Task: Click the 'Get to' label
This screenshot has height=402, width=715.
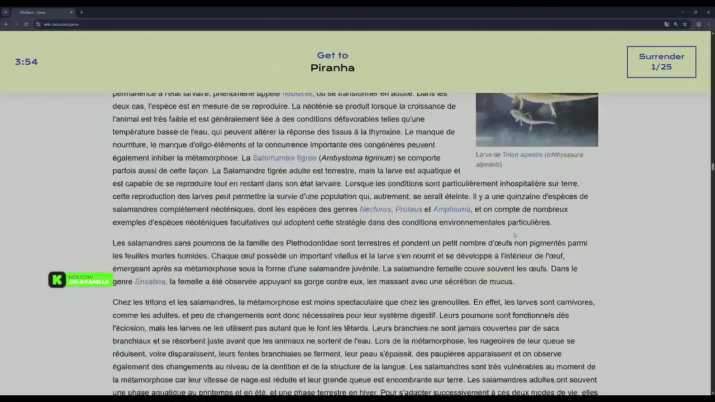Action: (x=332, y=55)
